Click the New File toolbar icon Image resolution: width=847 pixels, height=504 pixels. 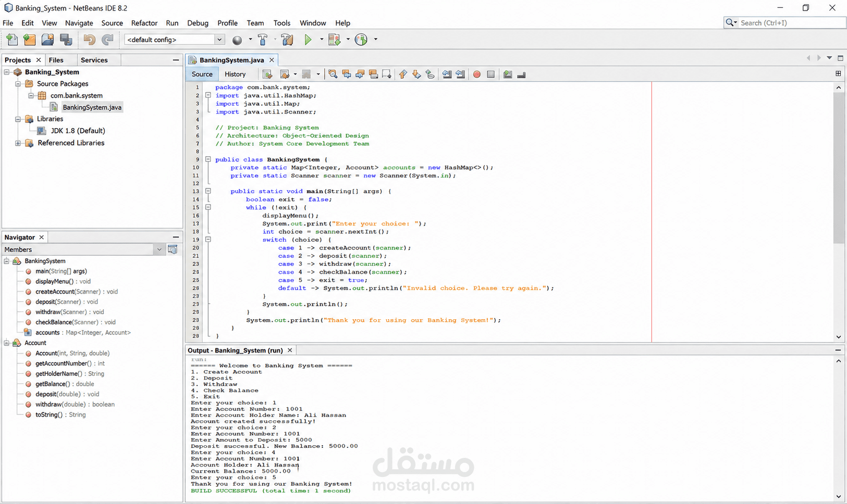(x=12, y=40)
